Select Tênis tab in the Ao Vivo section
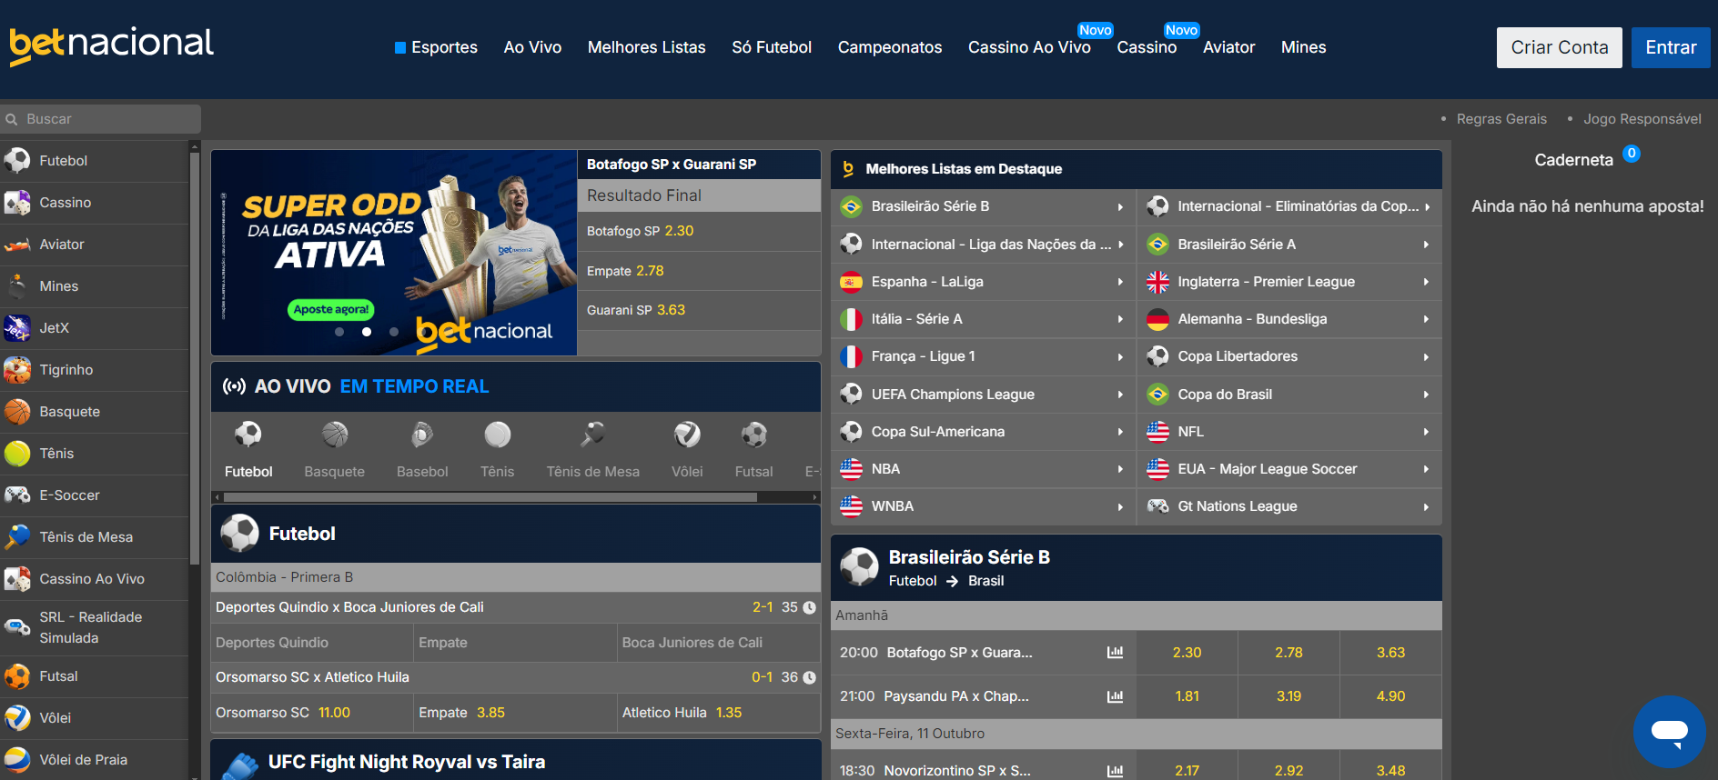Image resolution: width=1718 pixels, height=780 pixels. pyautogui.click(x=498, y=450)
